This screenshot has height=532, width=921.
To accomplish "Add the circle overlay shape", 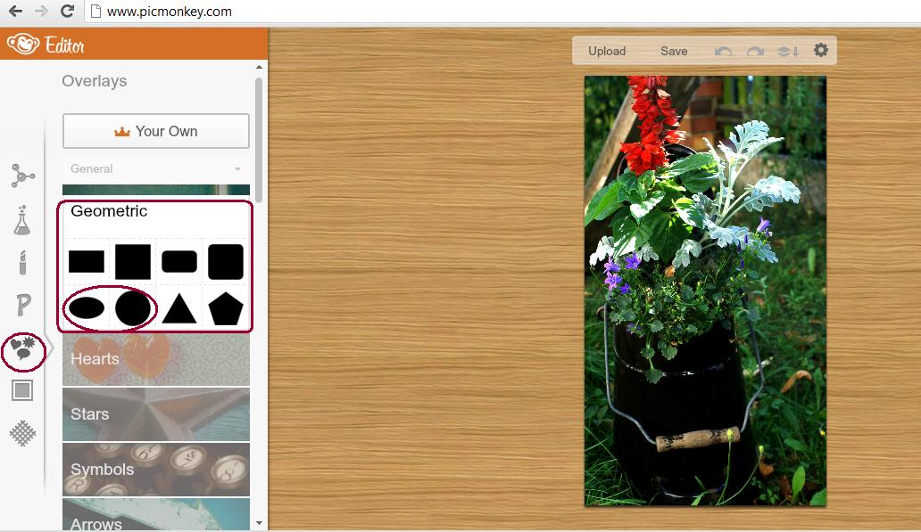I will pos(133,308).
